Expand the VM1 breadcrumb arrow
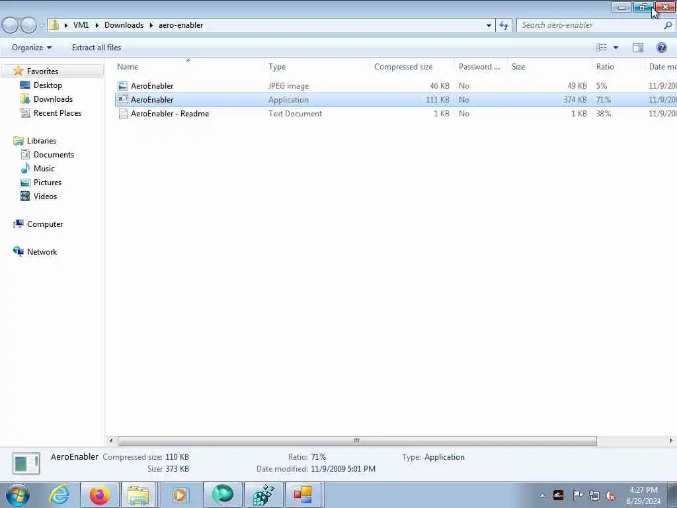This screenshot has height=508, width=677. coord(97,25)
